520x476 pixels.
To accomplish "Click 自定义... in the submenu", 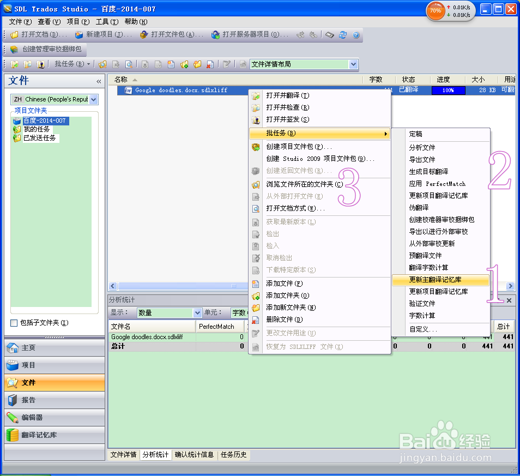I will tap(440, 329).
